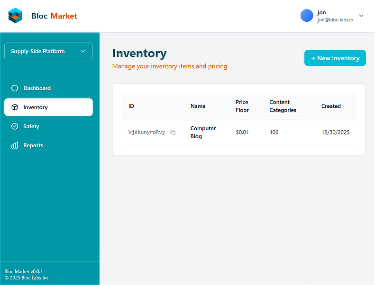Click the Reports bar chart icon
This screenshot has width=375, height=285.
(x=14, y=145)
